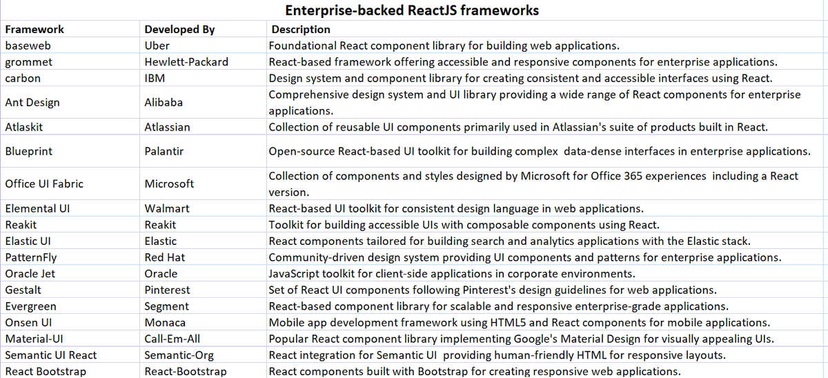Viewport: 828px width, 378px height.
Task: Click the 'Developed By' header cell
Action: (x=204, y=30)
